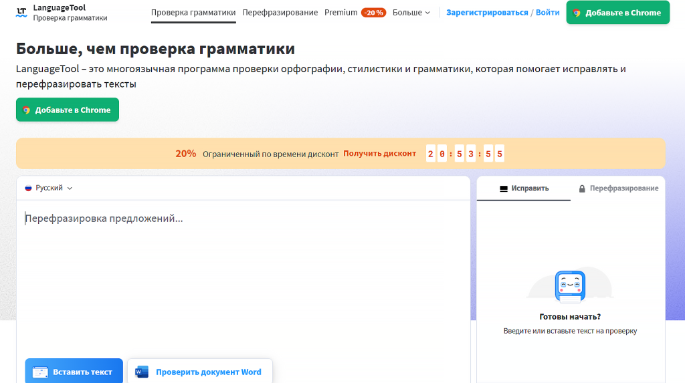Click the countdown timer digits

[x=466, y=154]
